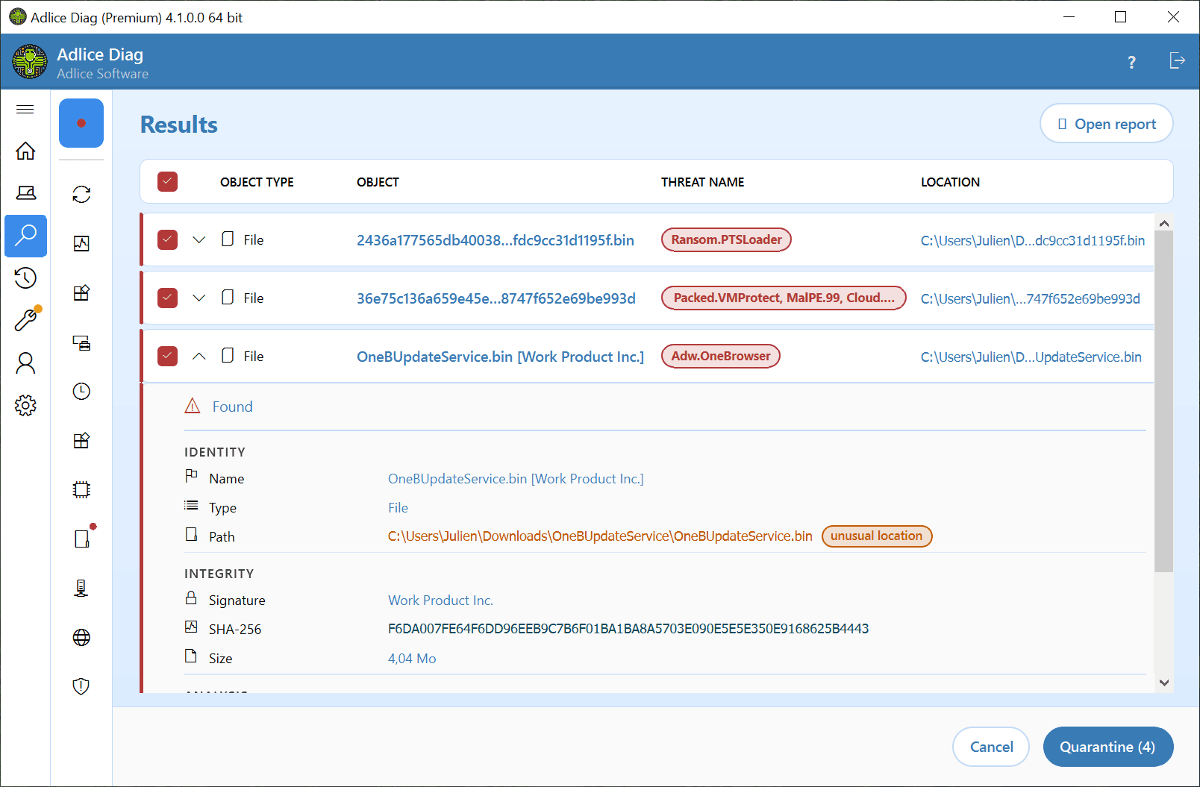Image resolution: width=1200 pixels, height=787 pixels.
Task: Click the results list scrollbar down arrow
Action: click(1164, 683)
